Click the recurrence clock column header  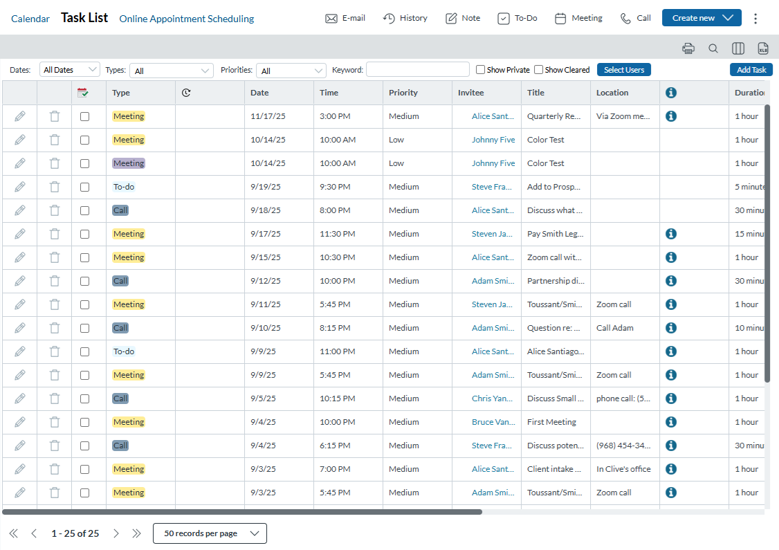[186, 93]
